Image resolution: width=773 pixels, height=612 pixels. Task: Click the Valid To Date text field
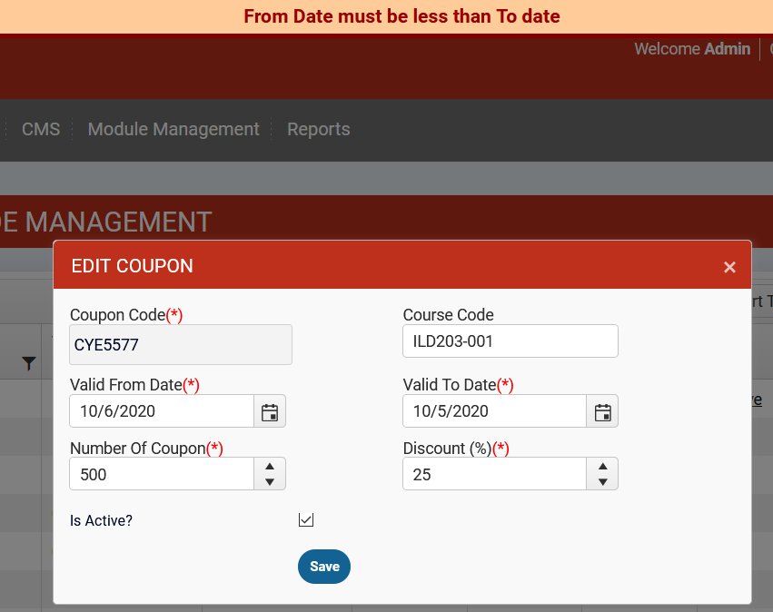click(494, 411)
